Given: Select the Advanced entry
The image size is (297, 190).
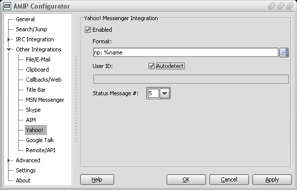Looking at the screenshot, I should pos(28,160).
